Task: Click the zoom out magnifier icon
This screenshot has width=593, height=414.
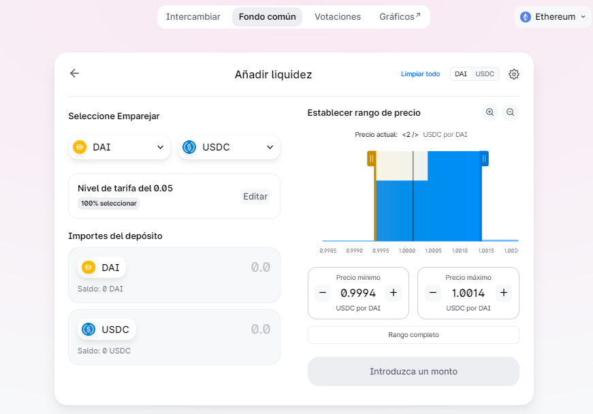Action: [511, 112]
